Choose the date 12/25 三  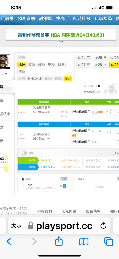101,58
